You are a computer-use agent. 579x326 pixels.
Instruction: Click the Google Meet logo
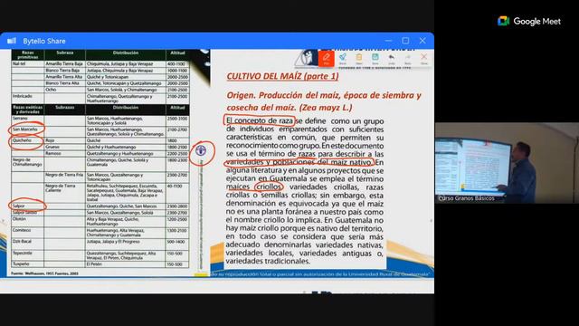click(x=528, y=22)
